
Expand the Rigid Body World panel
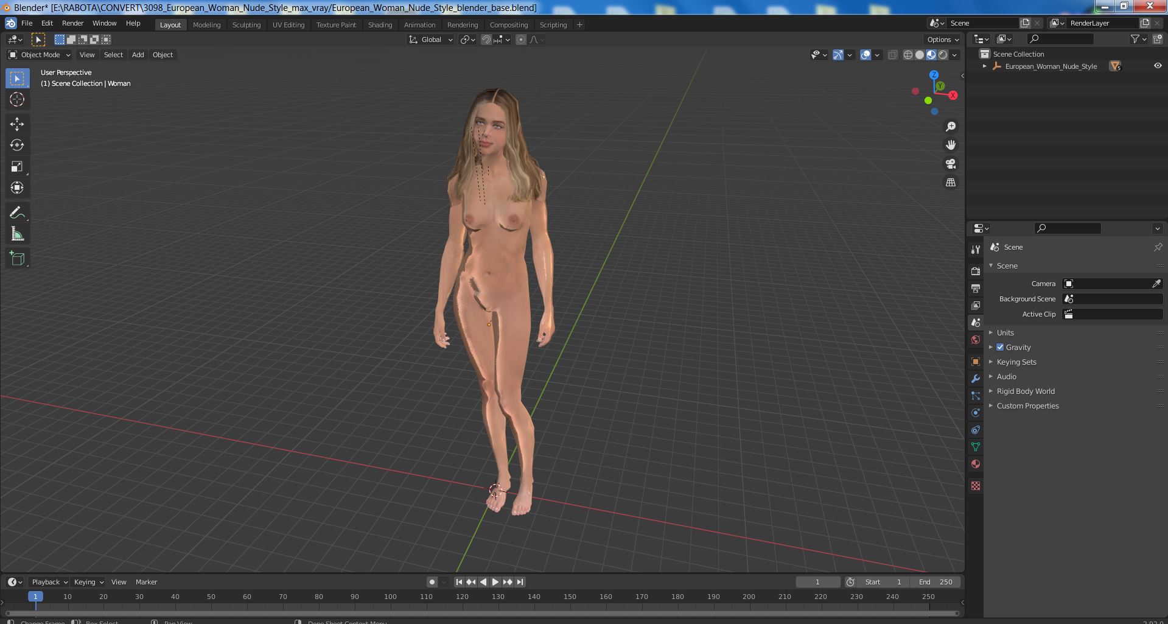(1025, 391)
